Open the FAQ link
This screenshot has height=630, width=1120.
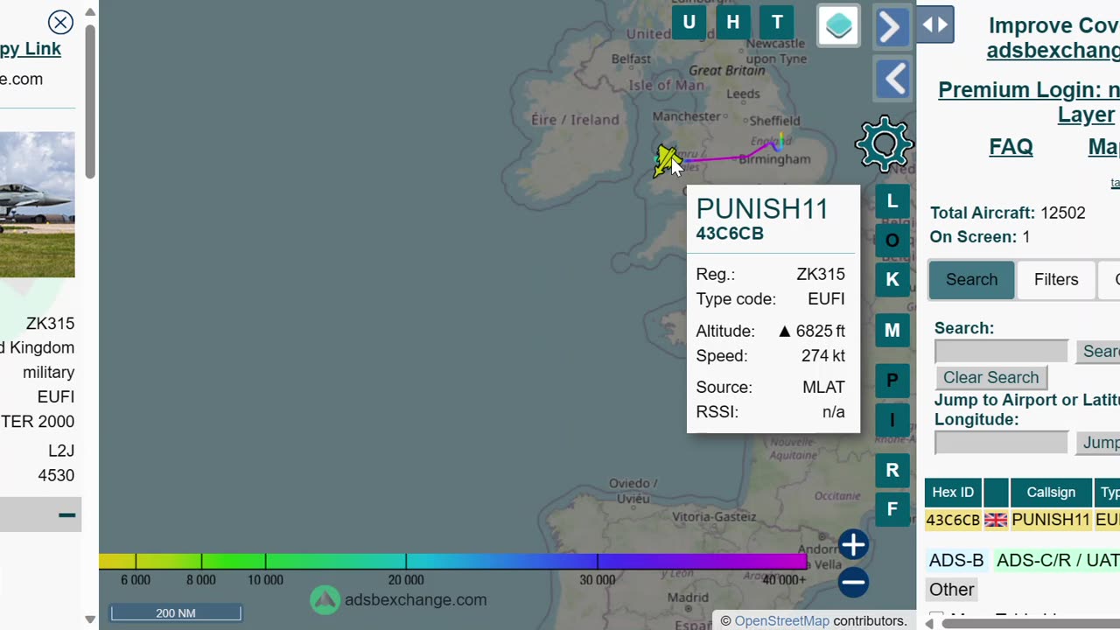pyautogui.click(x=1011, y=147)
